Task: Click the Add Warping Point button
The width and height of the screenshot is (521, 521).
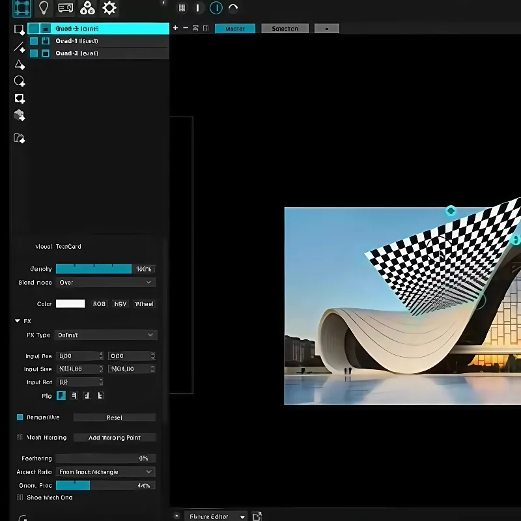Action: pos(115,438)
